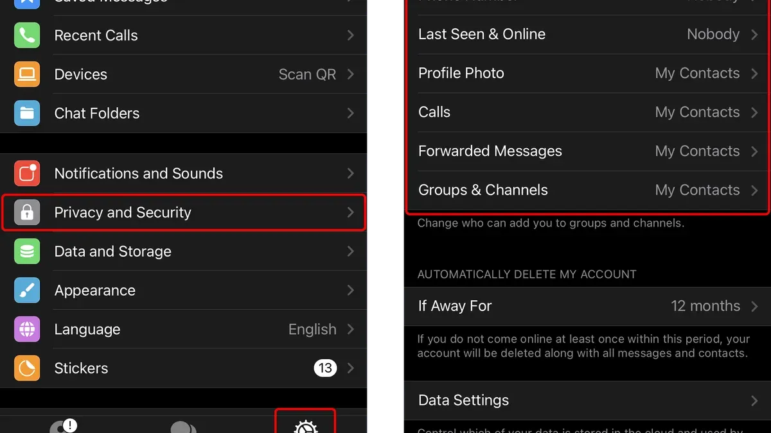Tap the chevron on the Stickers row

351,368
